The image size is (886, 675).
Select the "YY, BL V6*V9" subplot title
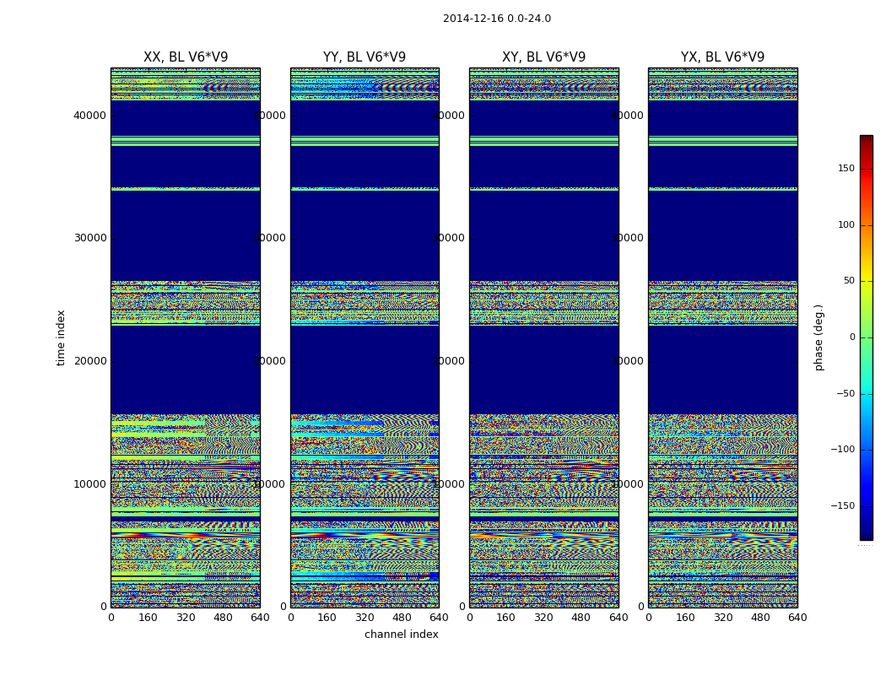(365, 57)
